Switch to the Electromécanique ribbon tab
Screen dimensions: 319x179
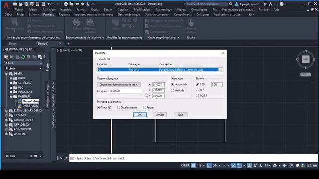click(129, 14)
